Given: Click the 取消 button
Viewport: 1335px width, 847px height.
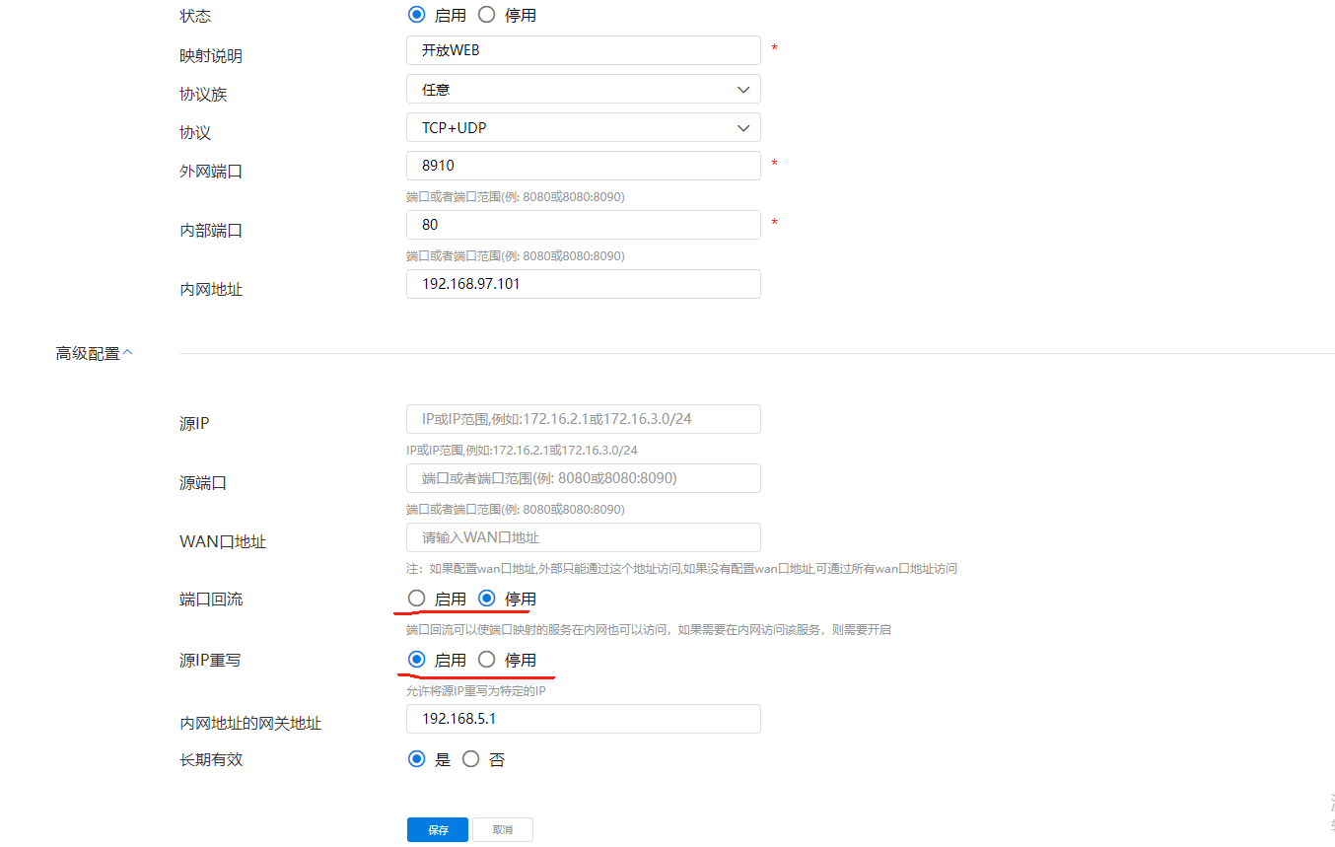Looking at the screenshot, I should point(503,830).
